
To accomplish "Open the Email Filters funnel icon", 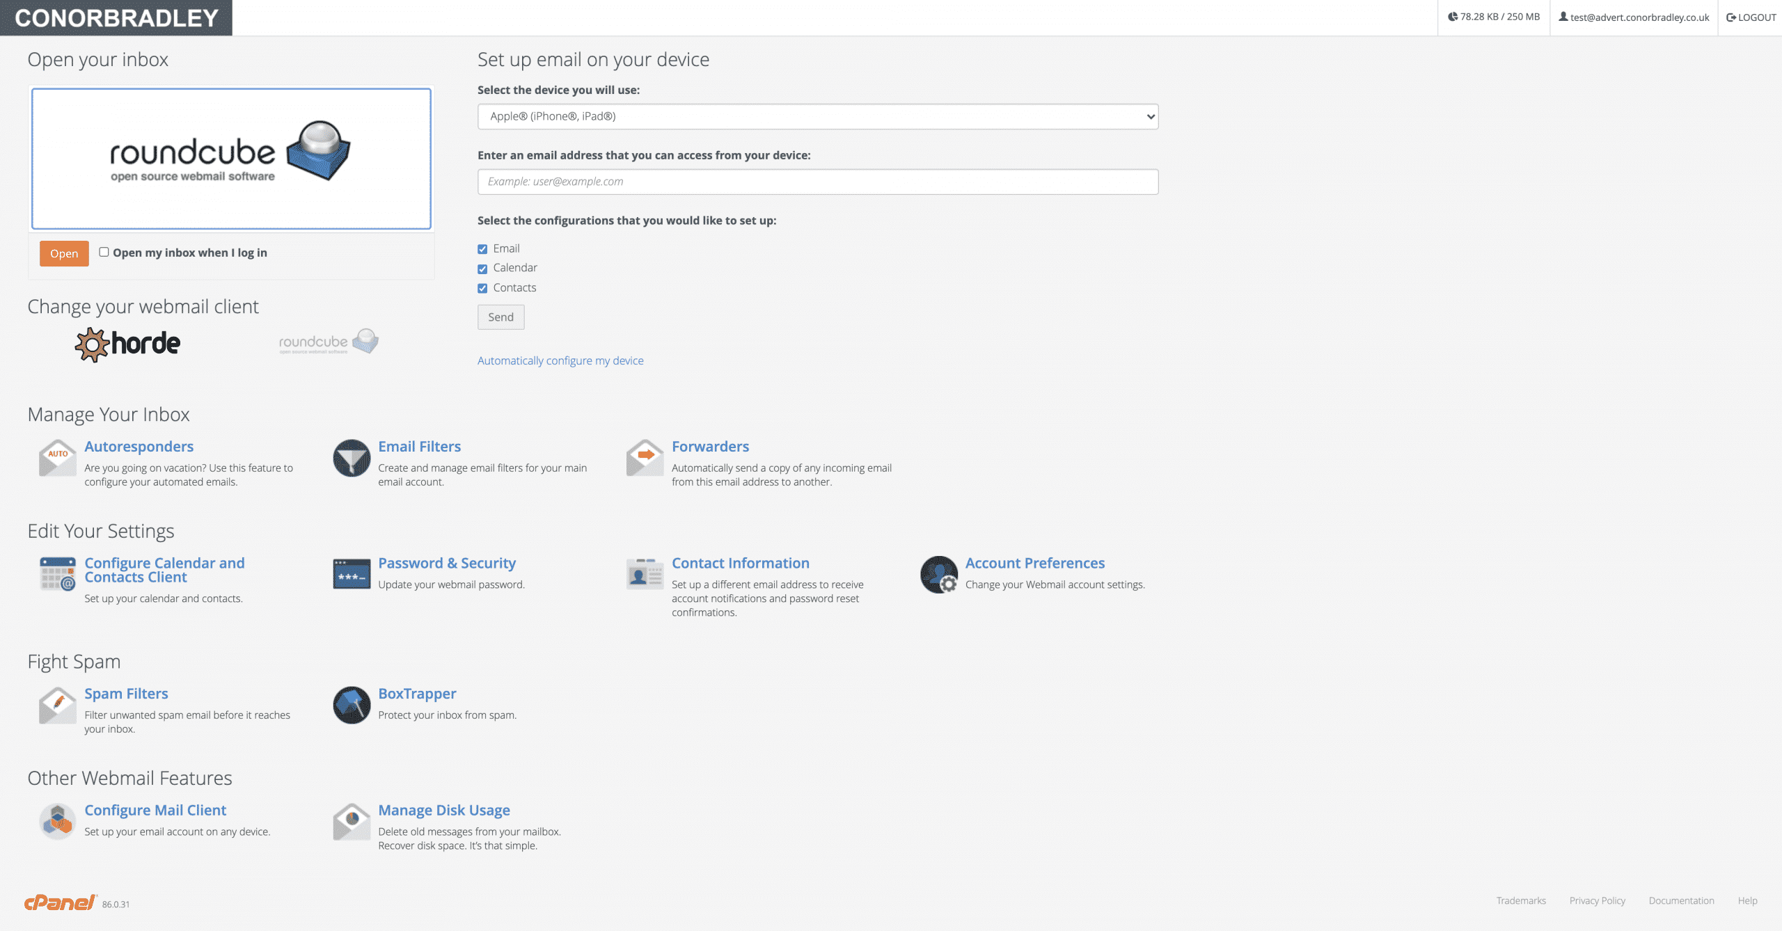I will 352,458.
